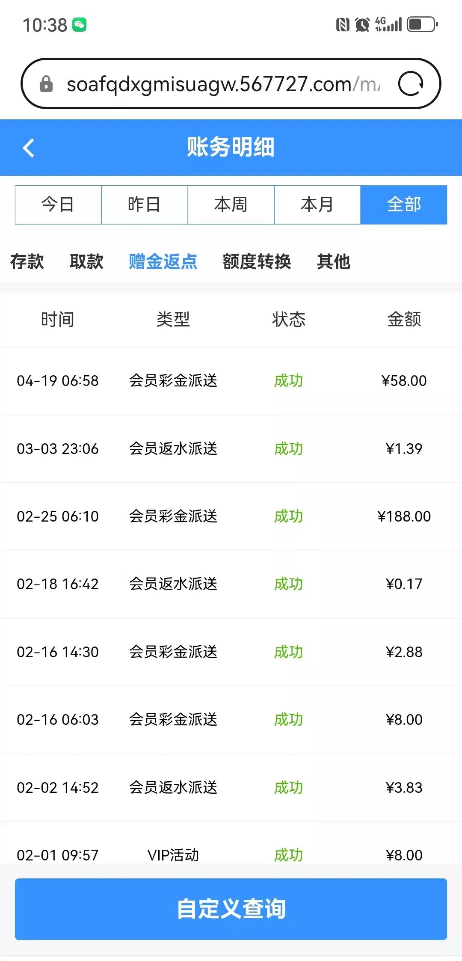Open the 其他 category tab
Screen dimensions: 462x961
(334, 261)
